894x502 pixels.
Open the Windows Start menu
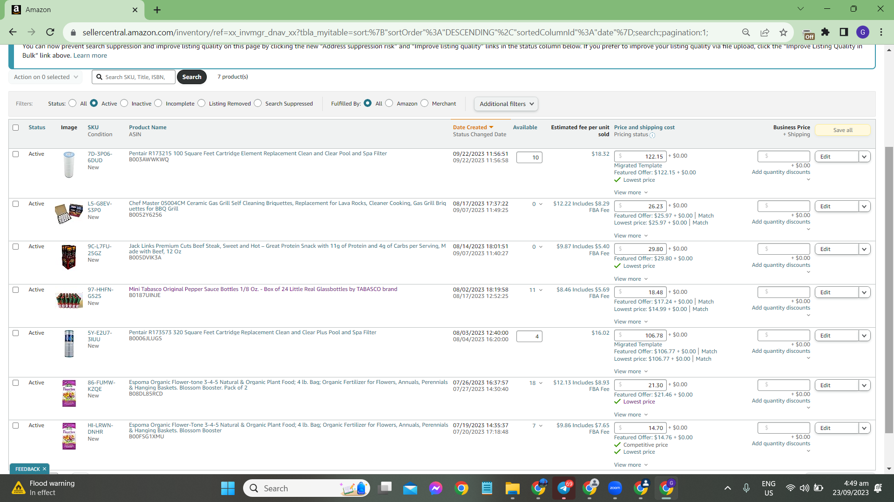[x=228, y=488]
